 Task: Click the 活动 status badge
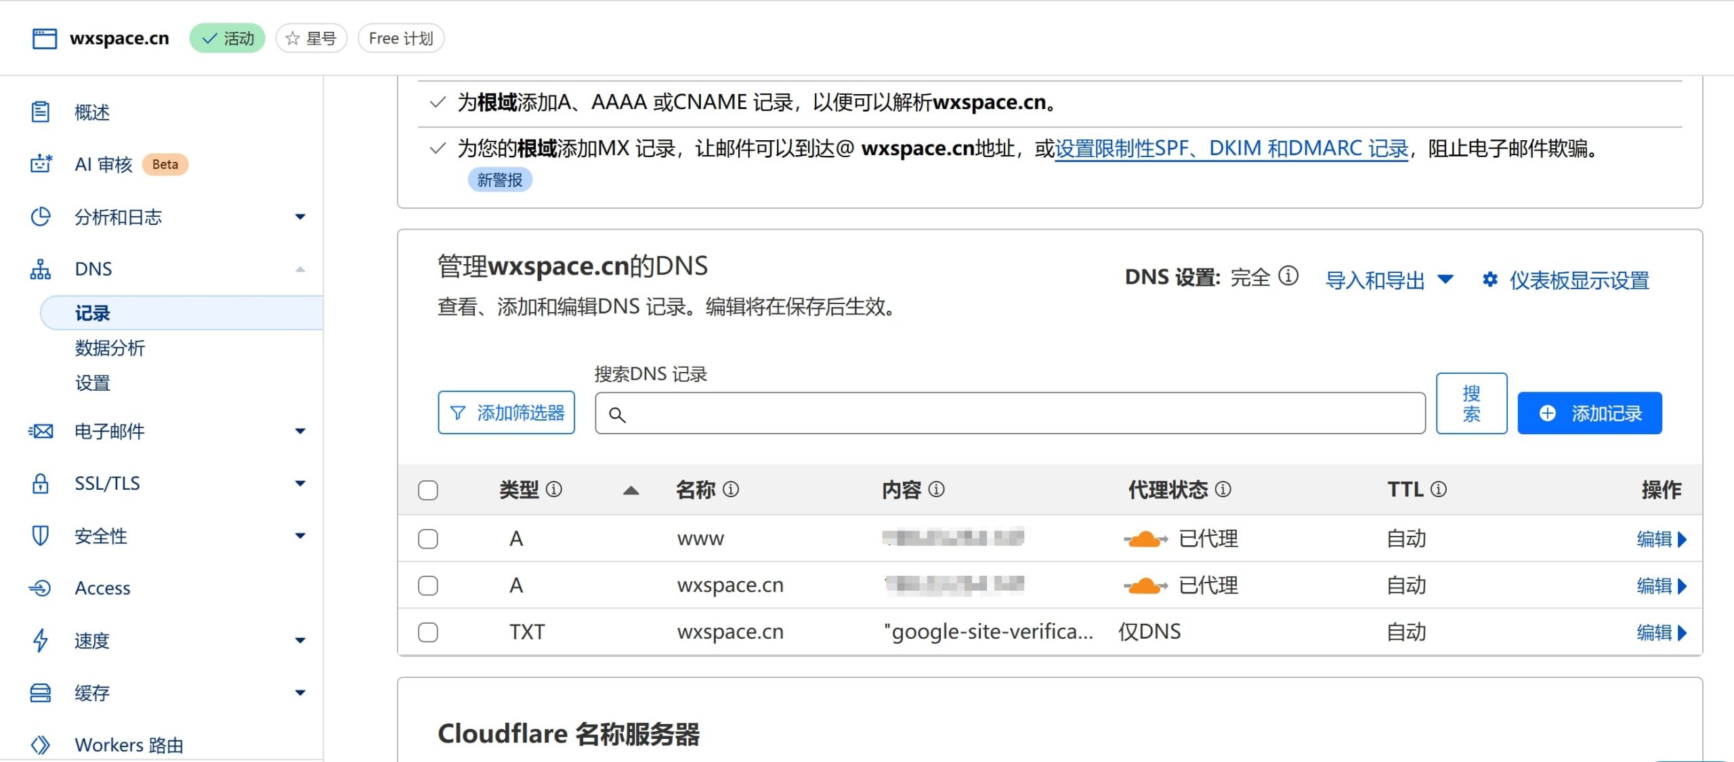228,39
